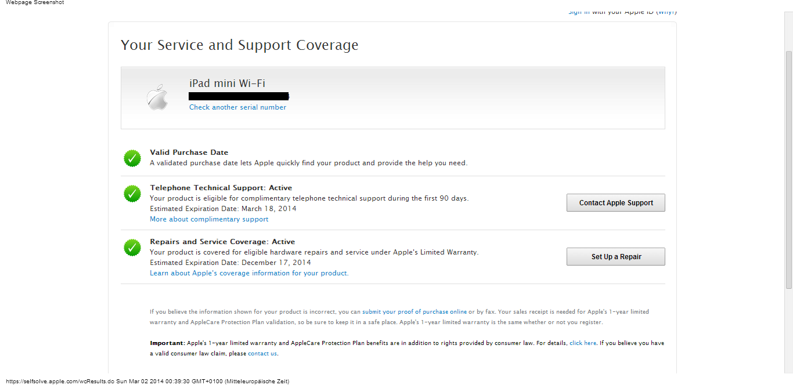Click the green checkmark beside Telephone Technical Support
The height and width of the screenshot is (385, 793).
click(x=132, y=194)
